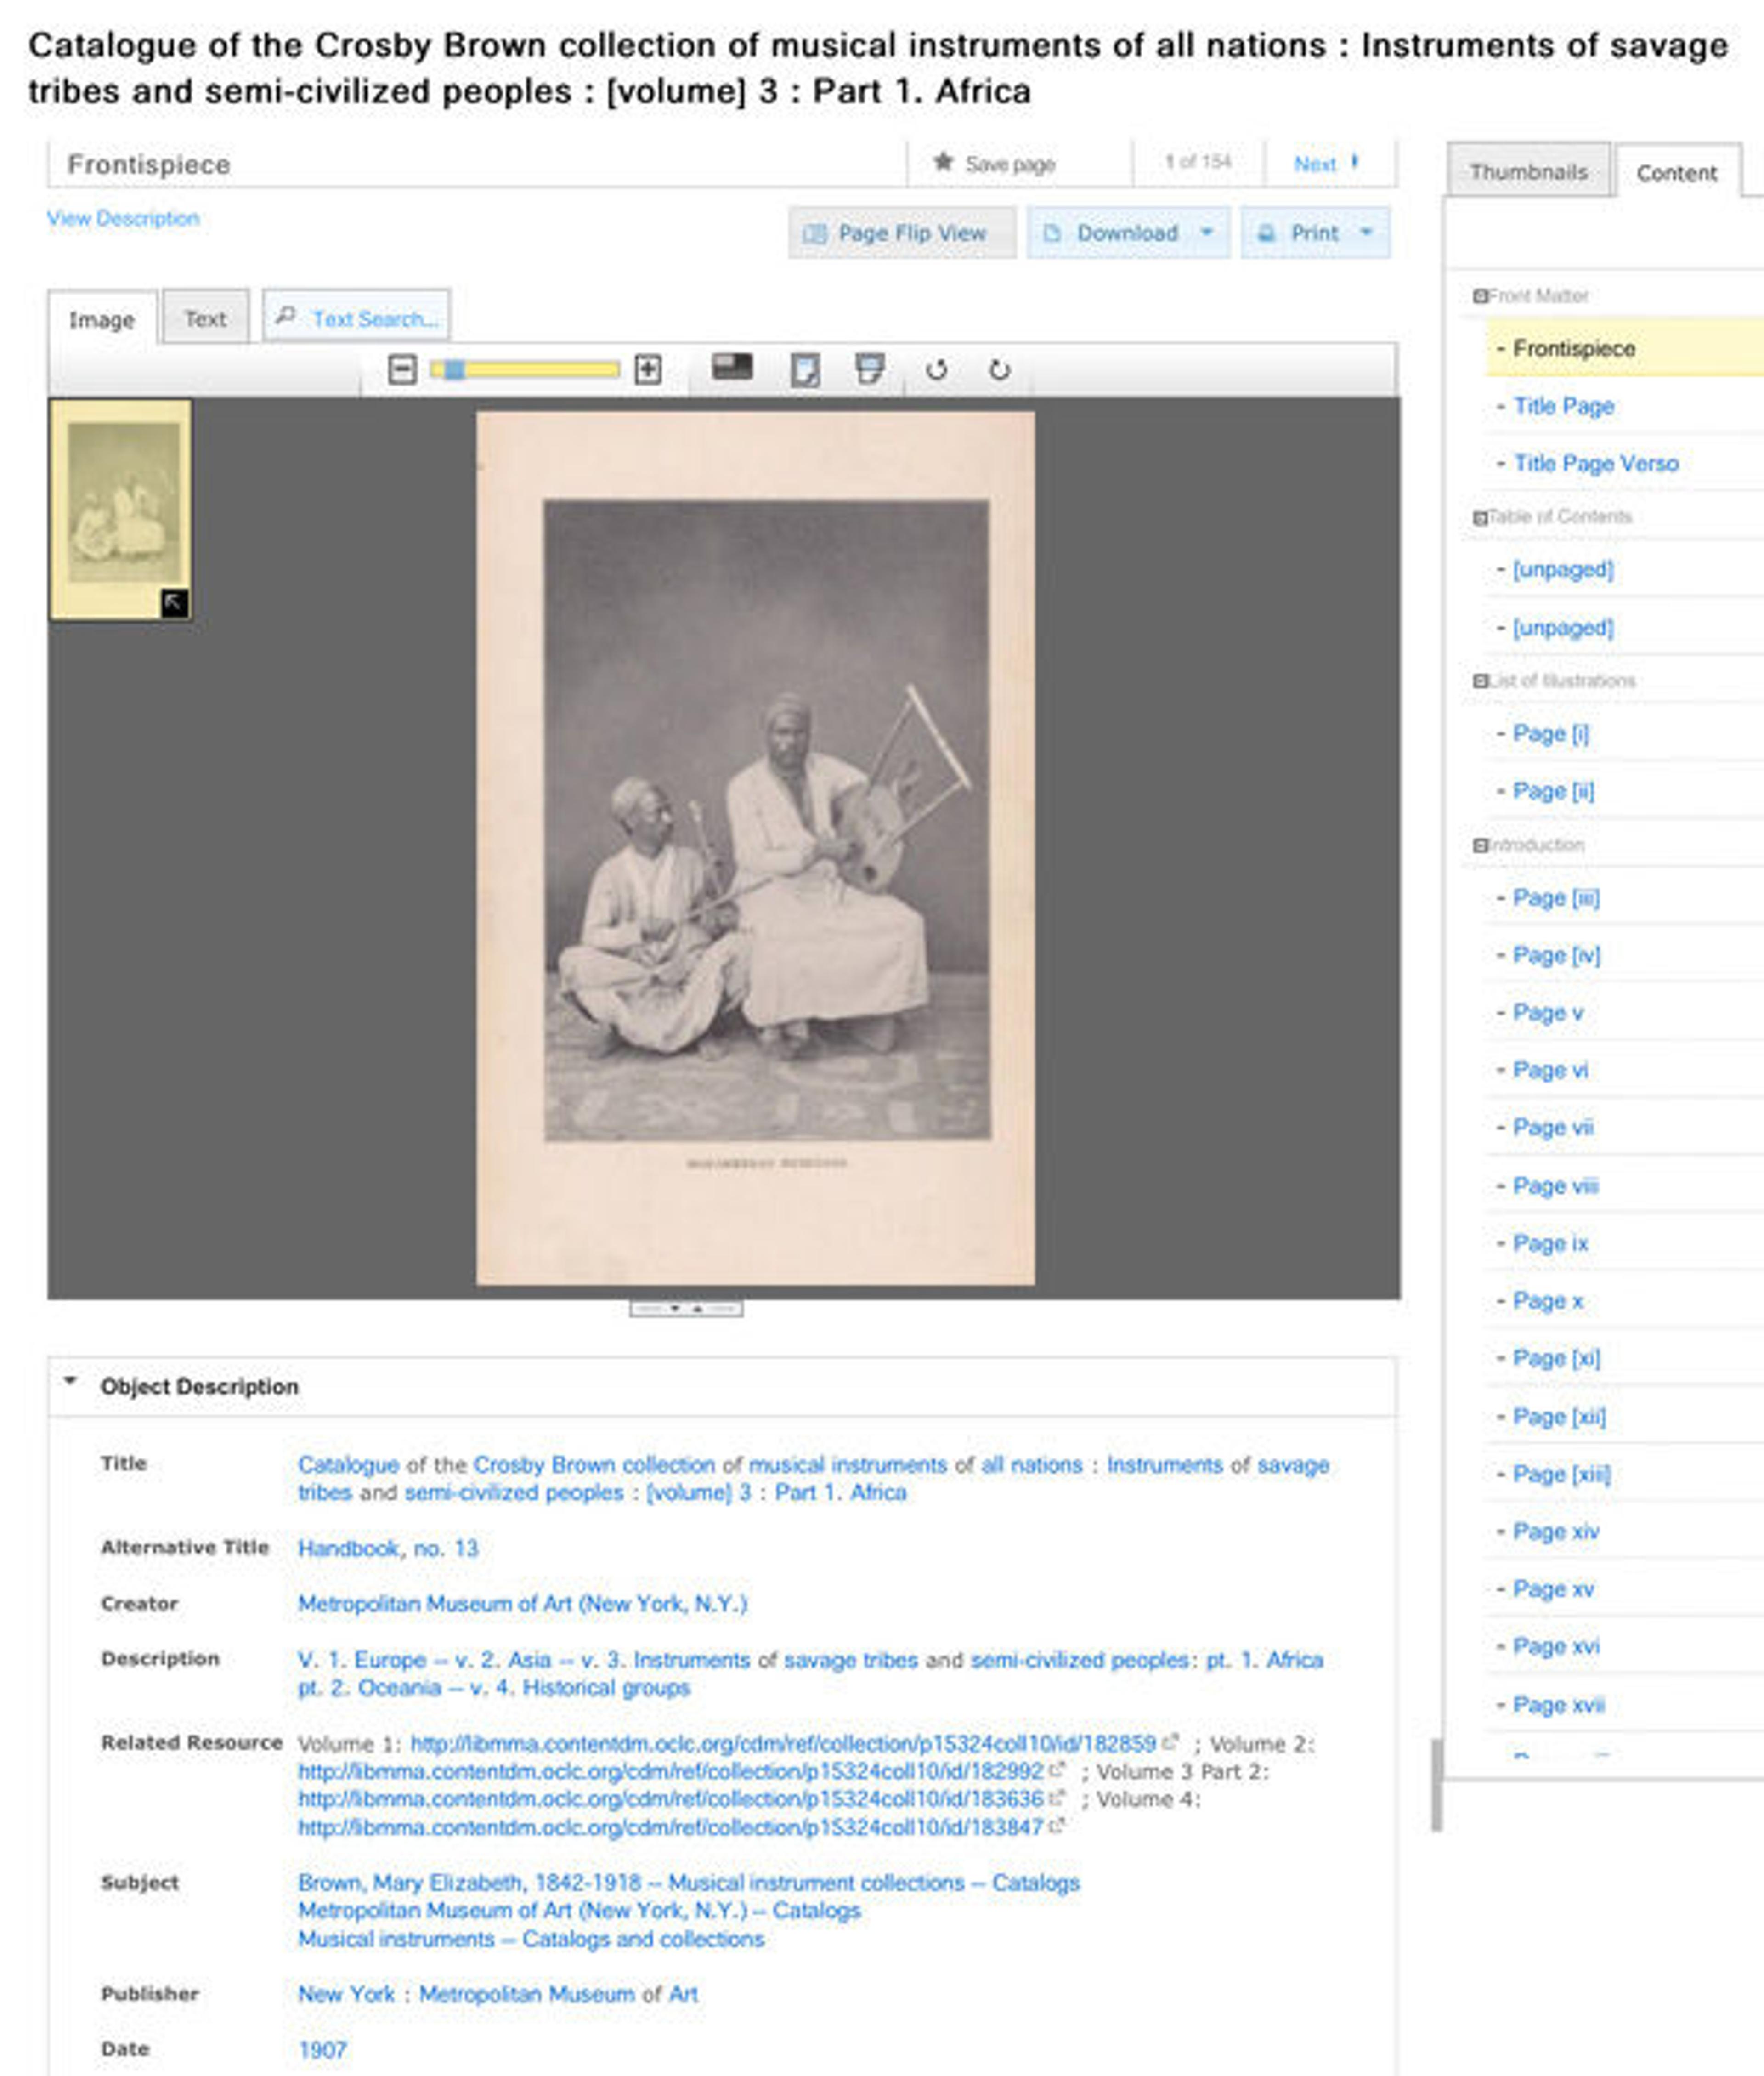The image size is (1764, 2076).
Task: Switch to the Text tab
Action: coord(205,319)
